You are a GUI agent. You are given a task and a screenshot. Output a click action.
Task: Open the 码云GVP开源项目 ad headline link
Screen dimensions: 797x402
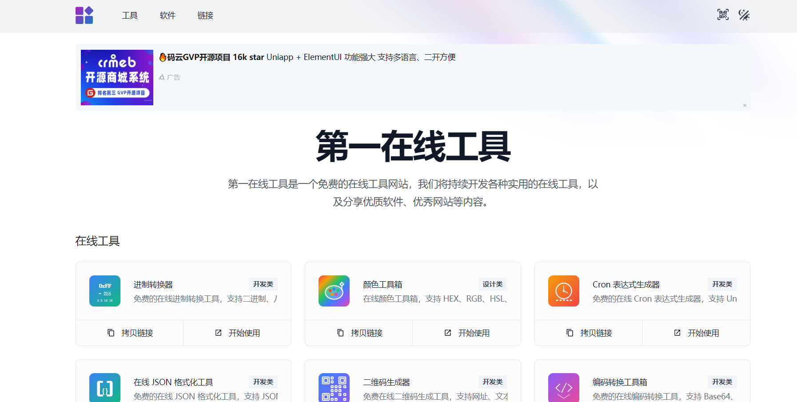pos(307,57)
